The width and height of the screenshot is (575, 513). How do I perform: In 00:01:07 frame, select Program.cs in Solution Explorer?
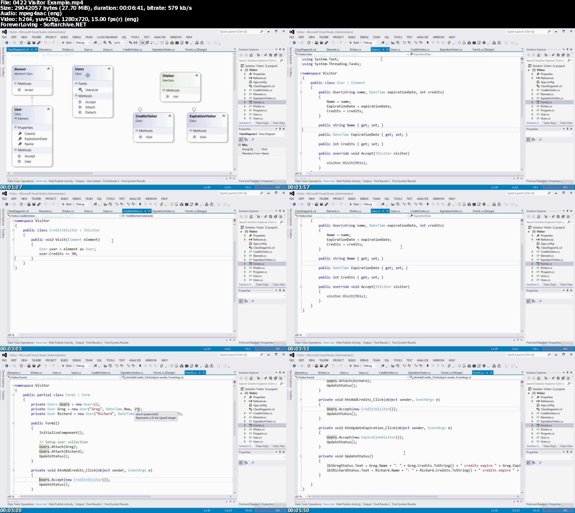[260, 110]
